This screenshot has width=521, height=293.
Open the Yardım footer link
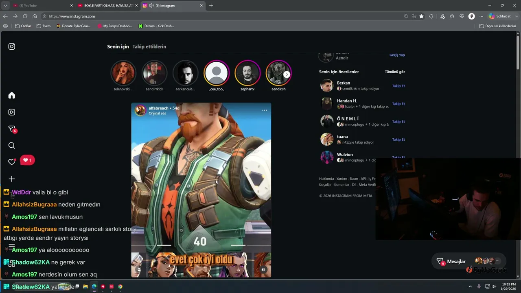(342, 179)
